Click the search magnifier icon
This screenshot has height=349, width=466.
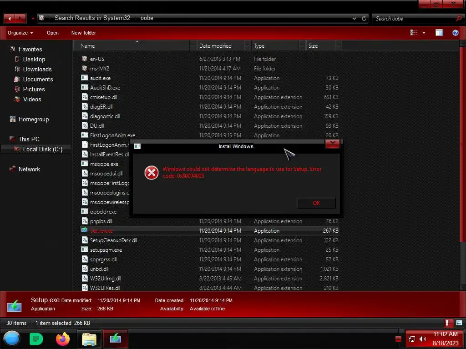tap(459, 18)
